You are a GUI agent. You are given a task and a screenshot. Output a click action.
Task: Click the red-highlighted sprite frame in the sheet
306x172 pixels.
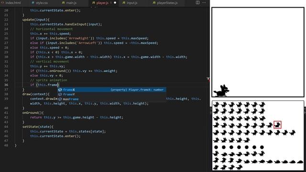click(x=277, y=125)
